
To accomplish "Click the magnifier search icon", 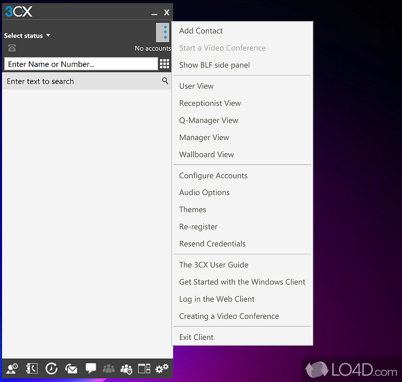I will pyautogui.click(x=165, y=81).
